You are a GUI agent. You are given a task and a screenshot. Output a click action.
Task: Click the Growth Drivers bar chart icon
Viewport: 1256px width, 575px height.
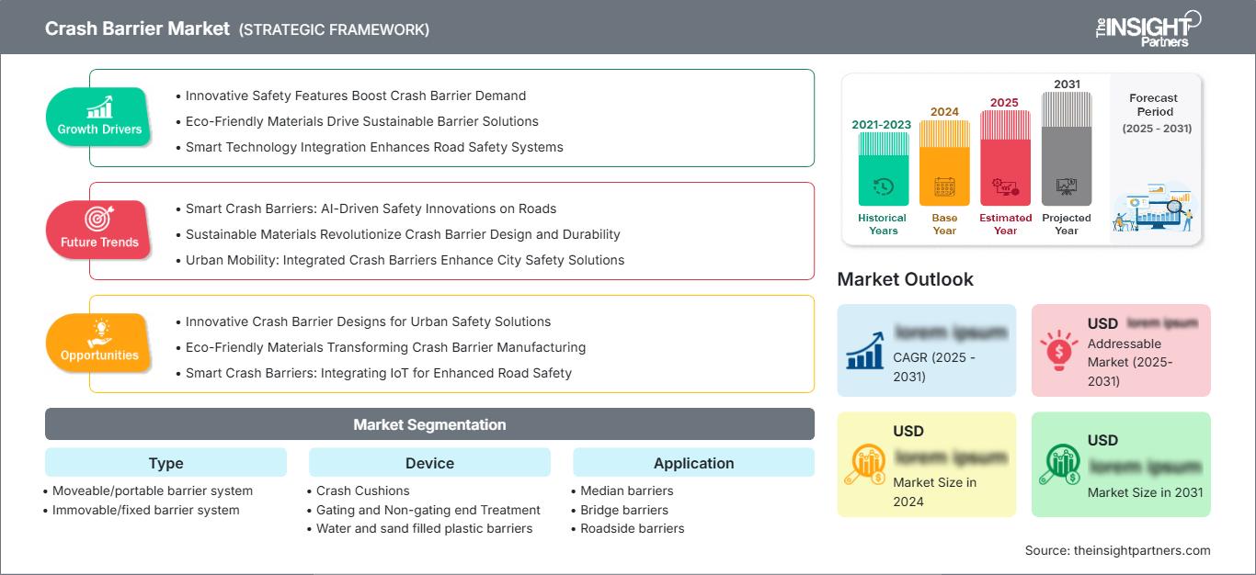[99, 107]
